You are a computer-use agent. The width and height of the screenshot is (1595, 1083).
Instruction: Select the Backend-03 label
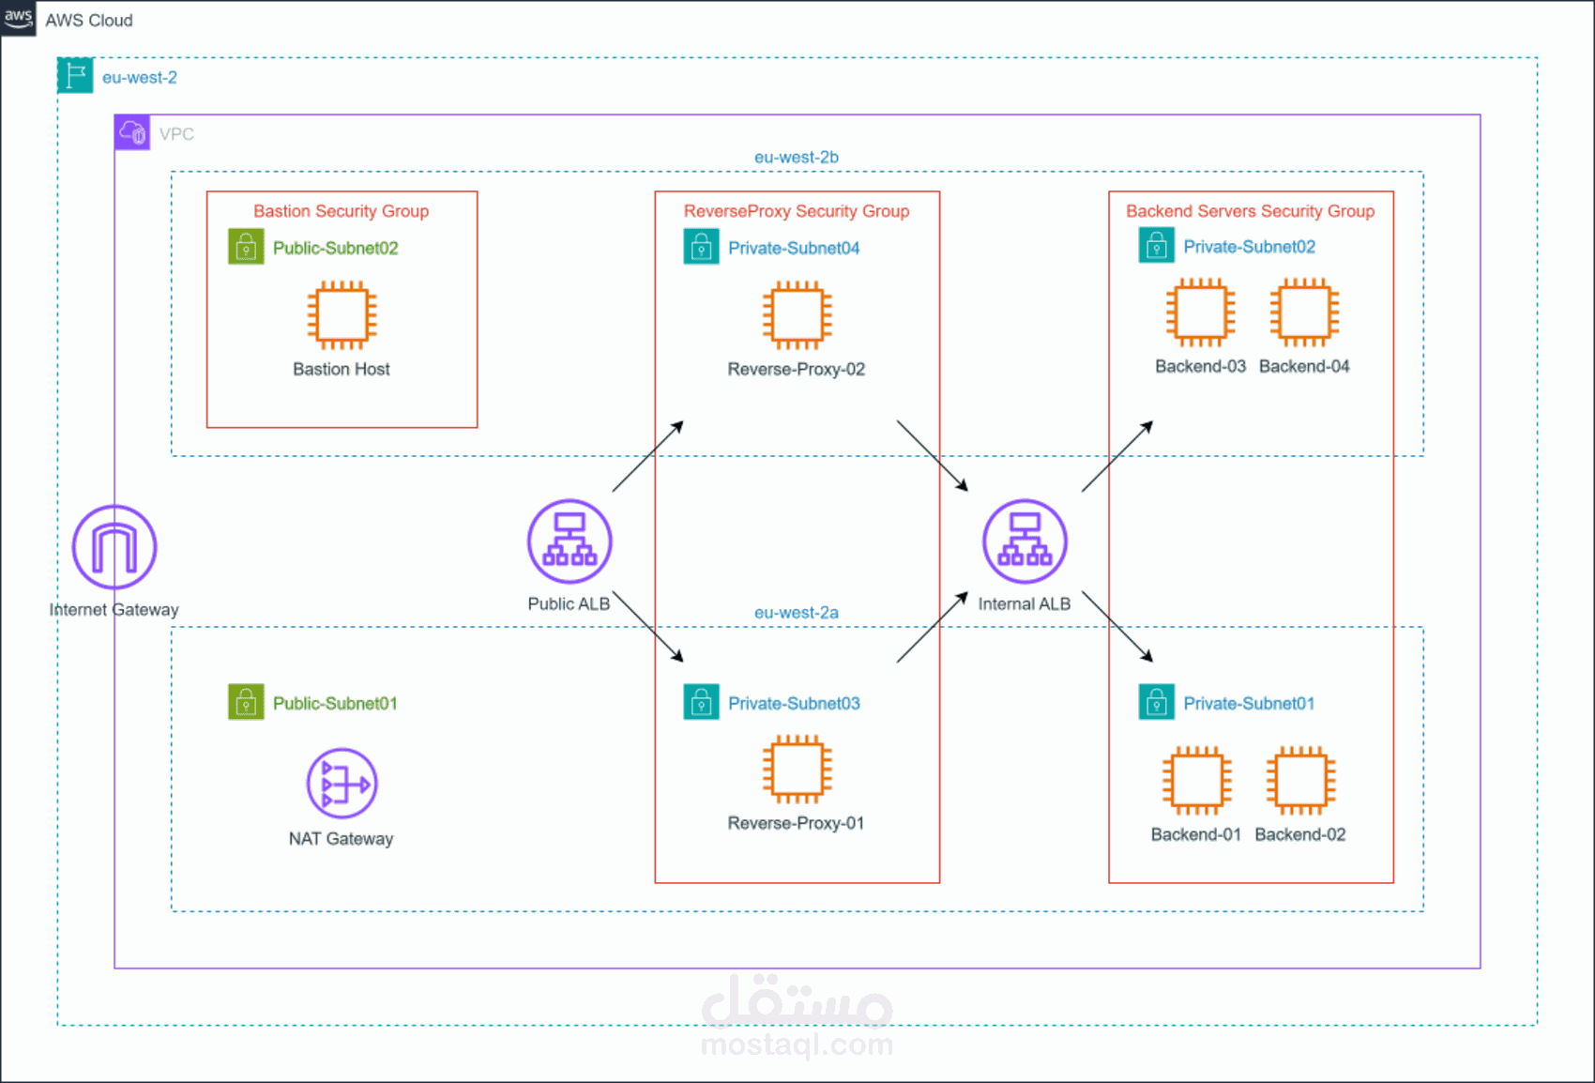coord(1201,366)
